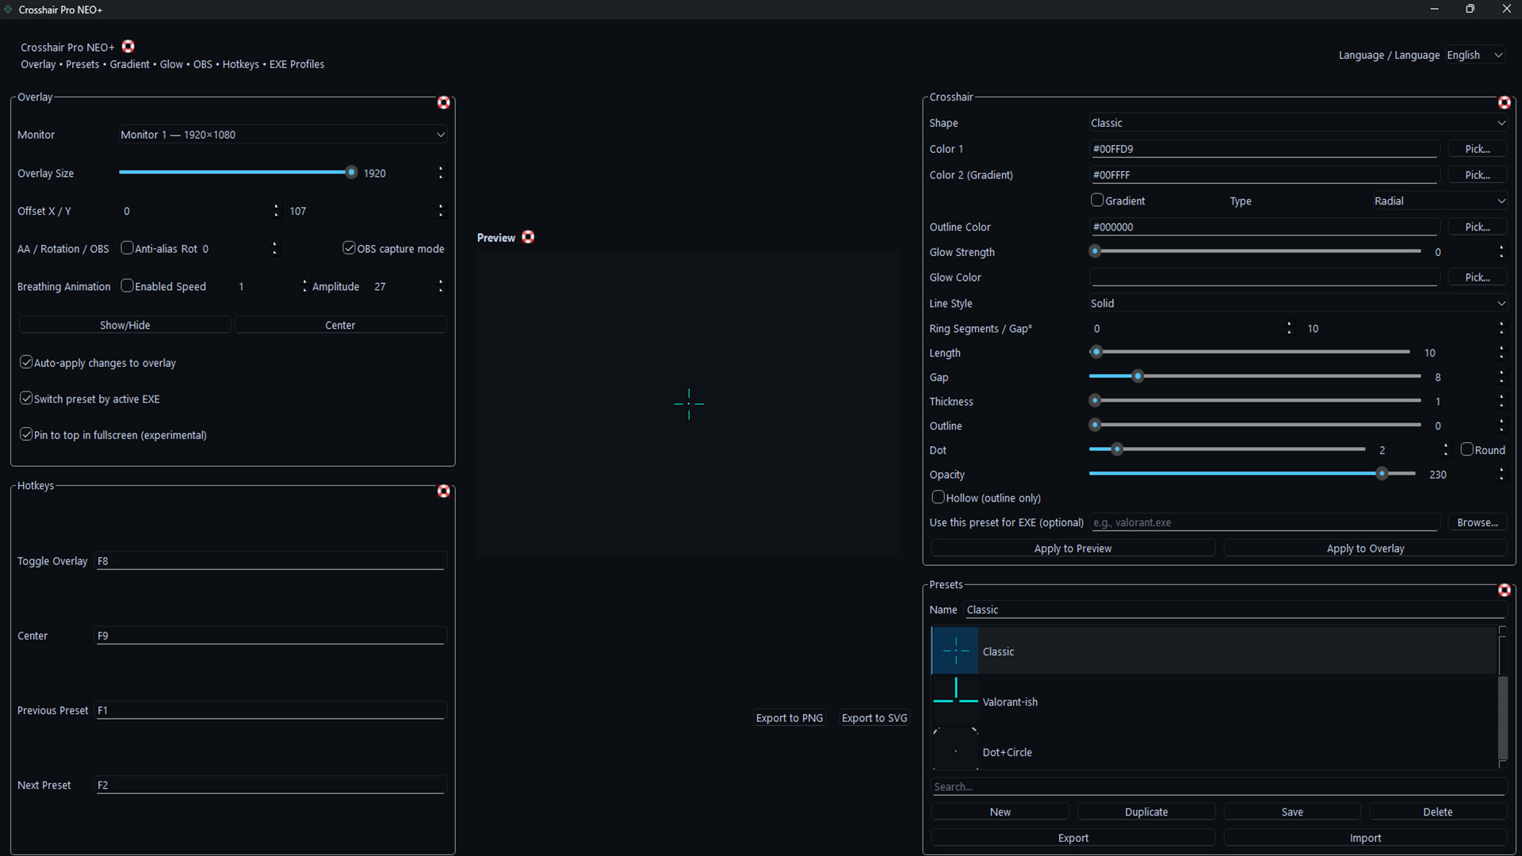Check the Hollow (outline only) option

(939, 497)
